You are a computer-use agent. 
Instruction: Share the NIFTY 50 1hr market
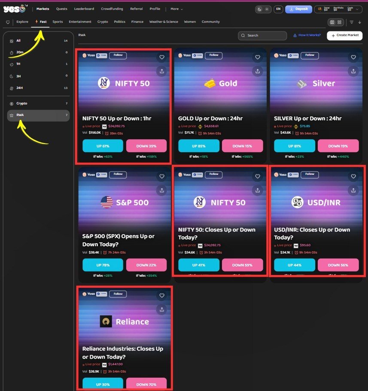(x=162, y=71)
